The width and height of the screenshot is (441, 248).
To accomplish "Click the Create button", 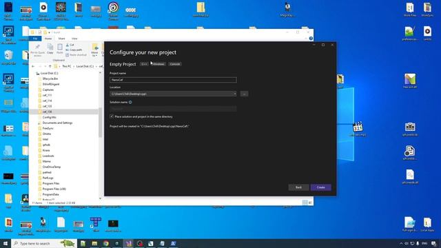I will 321,187.
